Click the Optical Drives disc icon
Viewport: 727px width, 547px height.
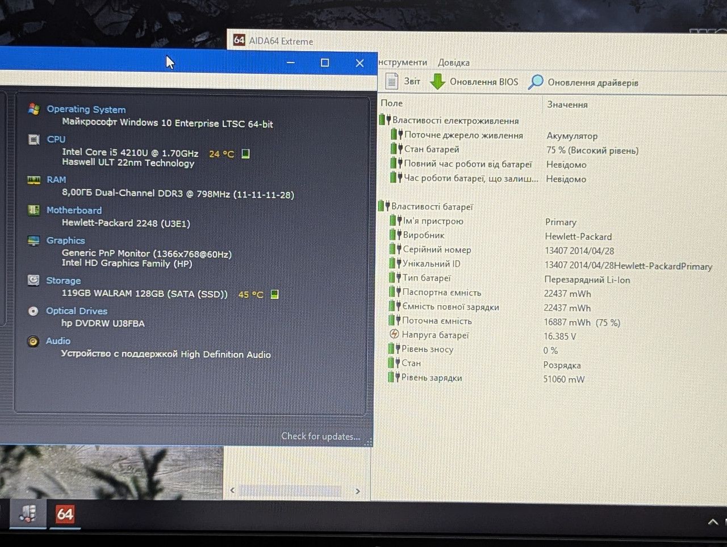click(x=34, y=311)
